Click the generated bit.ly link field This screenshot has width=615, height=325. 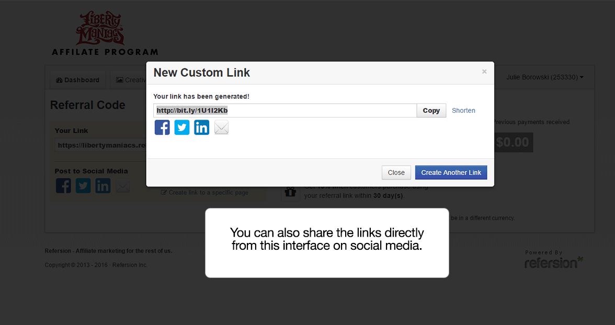coord(285,111)
